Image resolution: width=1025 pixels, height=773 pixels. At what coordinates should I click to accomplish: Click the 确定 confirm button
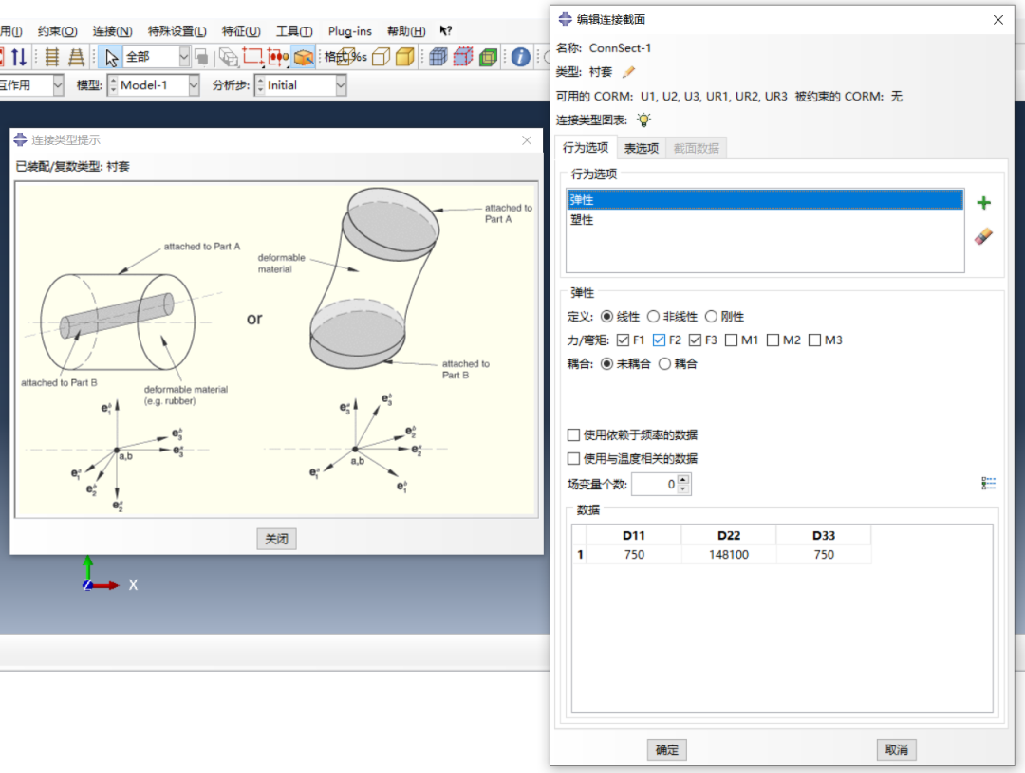pos(667,750)
